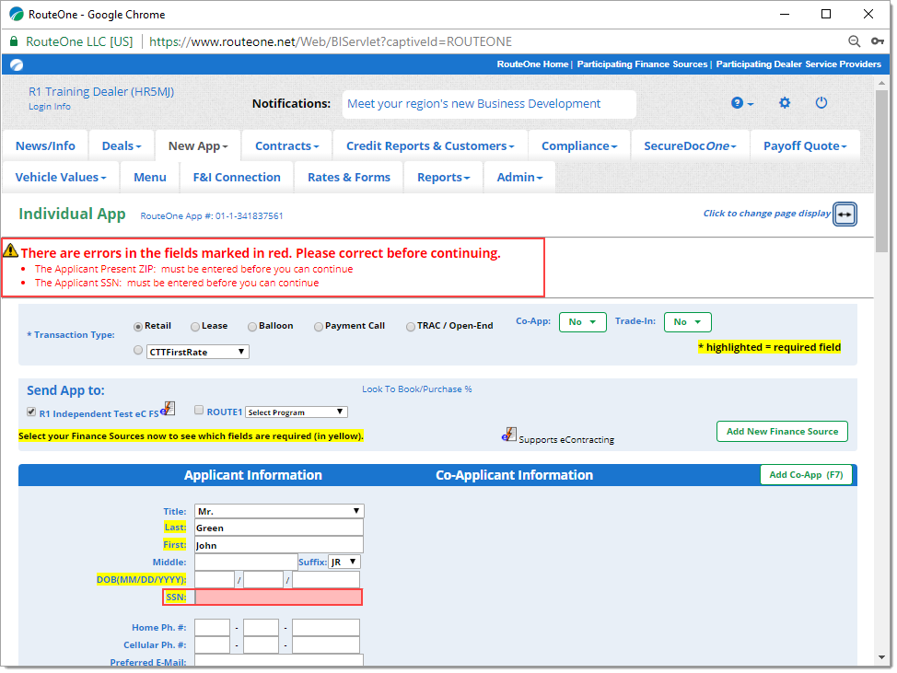The height and width of the screenshot is (673, 897).
Task: Click the Home Ph. area code field
Action: click(212, 627)
